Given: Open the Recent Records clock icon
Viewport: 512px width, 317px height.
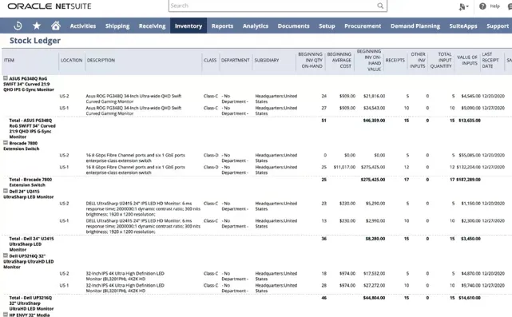Looking at the screenshot, I should click(18, 26).
